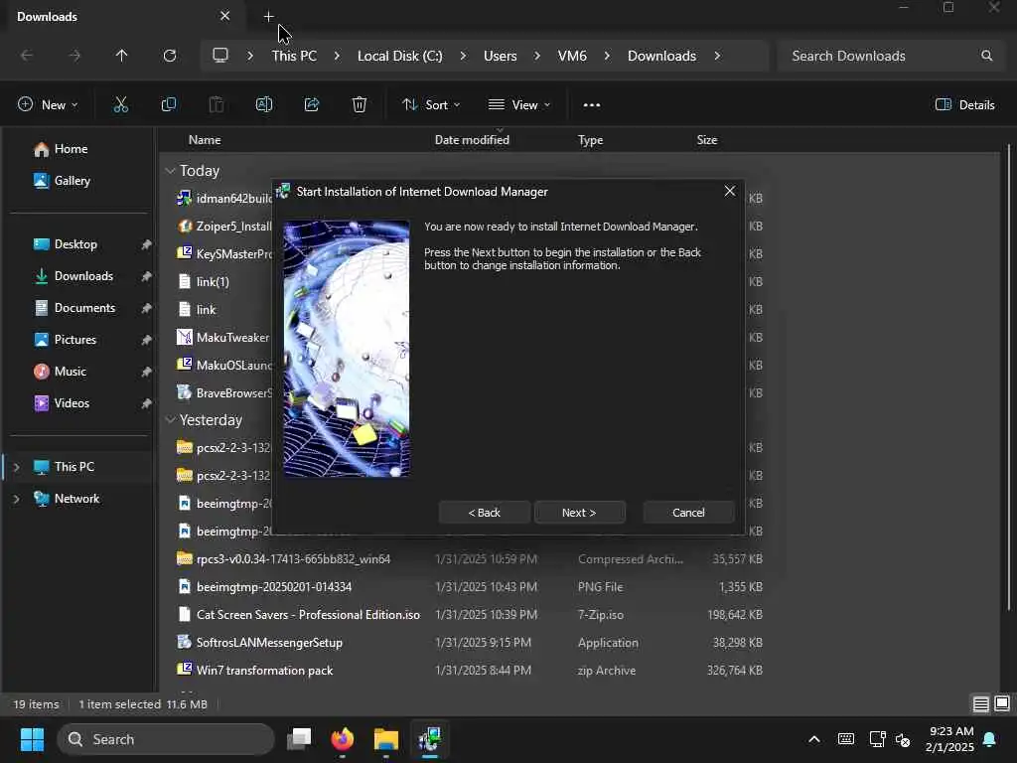Screen dimensions: 1017x763
Task: Open the notifications bell icon
Action: [989, 739]
